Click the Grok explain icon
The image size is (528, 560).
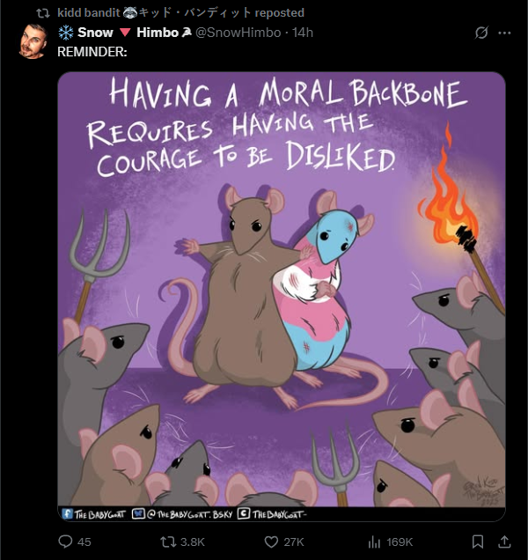(x=480, y=33)
